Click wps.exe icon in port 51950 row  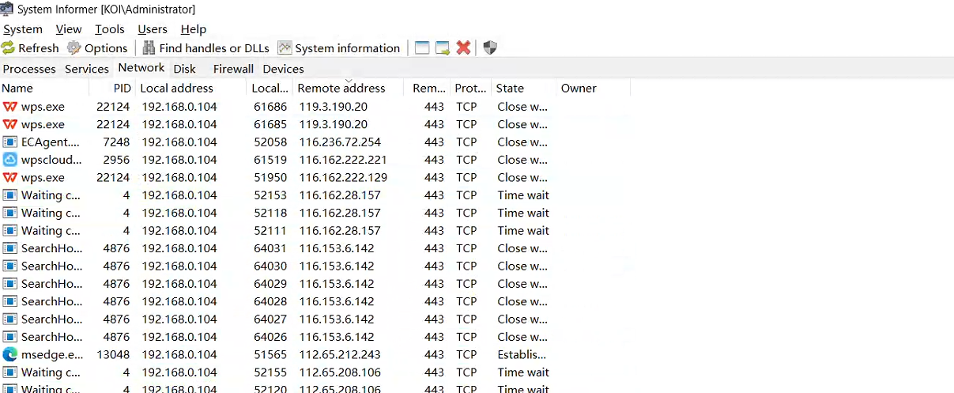(x=9, y=177)
